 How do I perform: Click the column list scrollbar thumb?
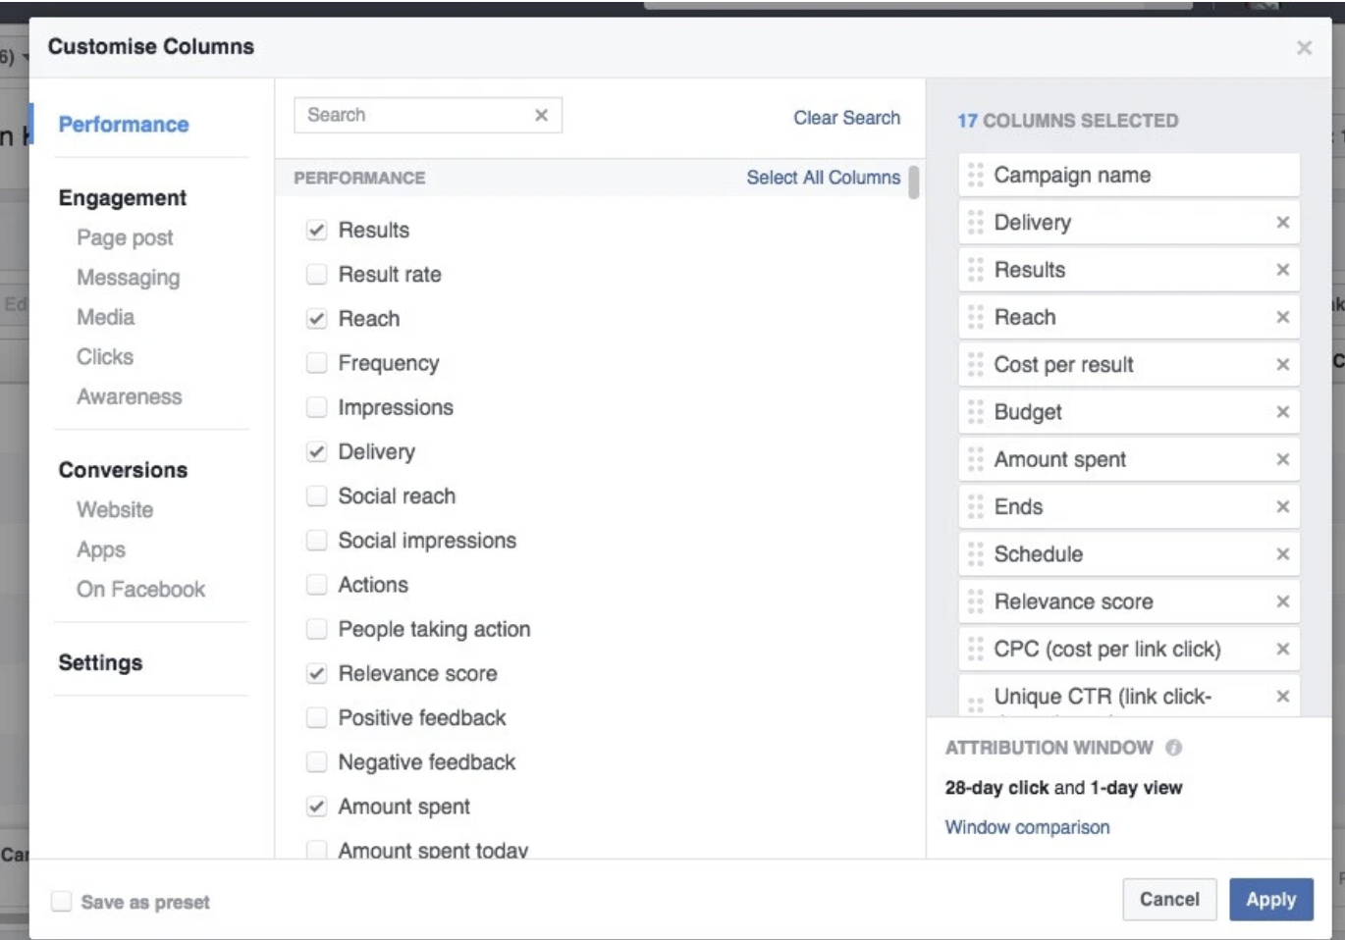[x=914, y=183]
